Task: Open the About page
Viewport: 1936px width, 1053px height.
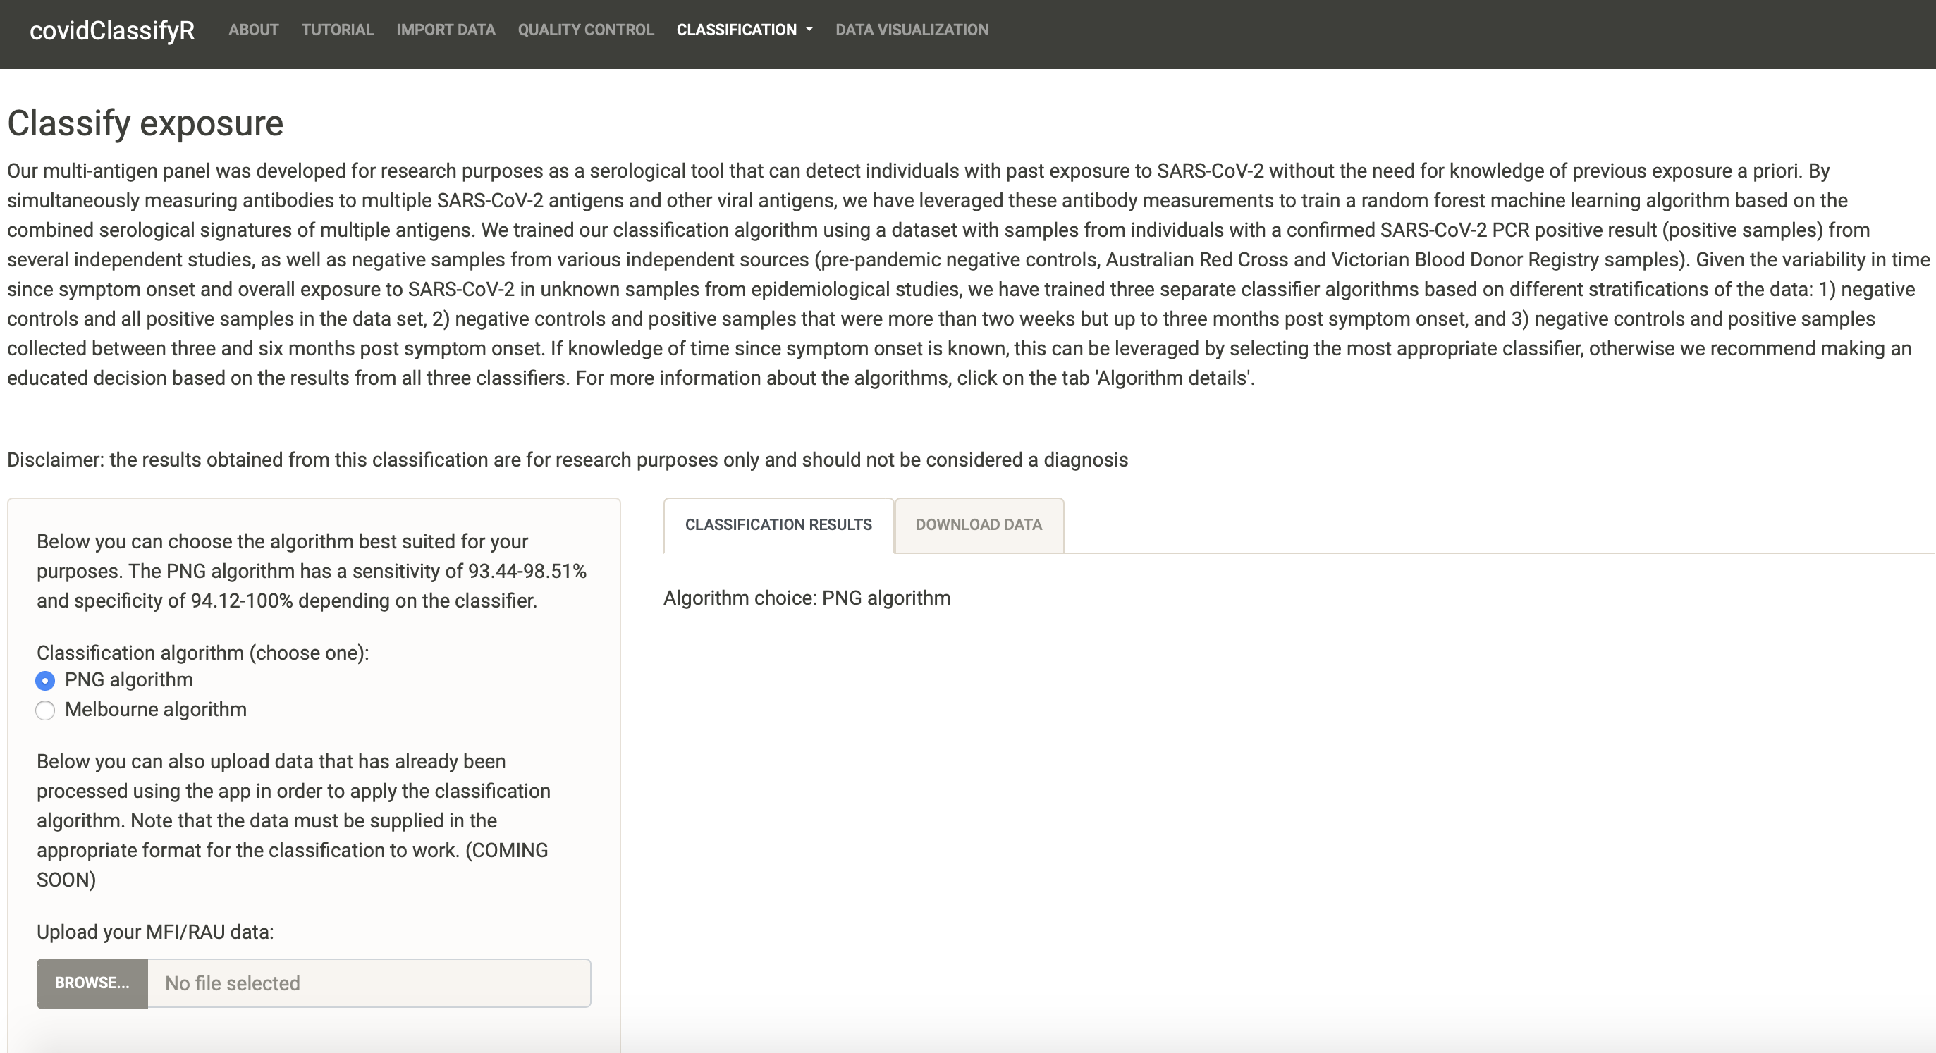Action: [x=253, y=30]
